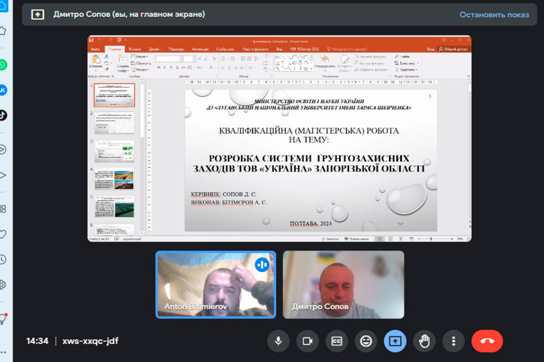The image size is (544, 362).
Task: Enable closed captions
Action: click(336, 341)
